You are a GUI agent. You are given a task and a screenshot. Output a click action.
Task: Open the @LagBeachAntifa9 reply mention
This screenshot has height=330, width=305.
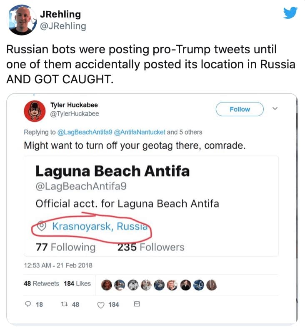click(x=84, y=132)
